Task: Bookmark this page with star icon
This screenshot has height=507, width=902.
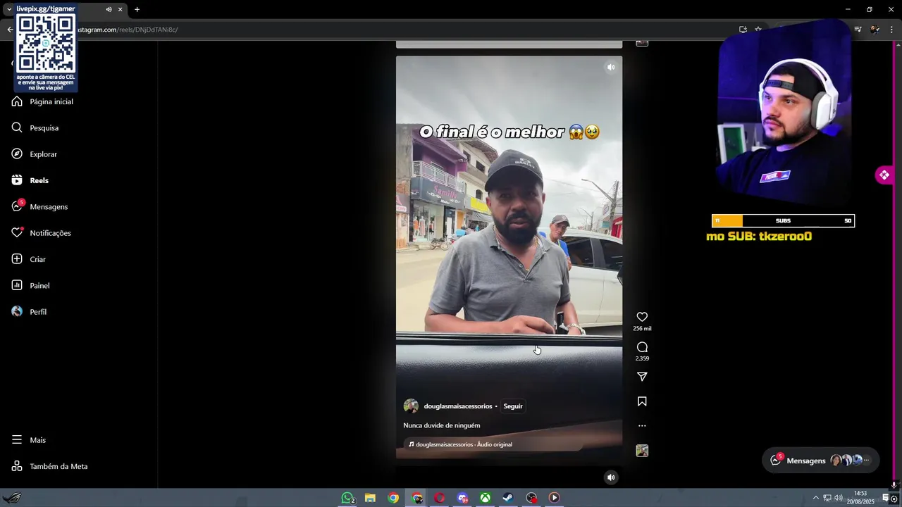Action: [x=758, y=30]
